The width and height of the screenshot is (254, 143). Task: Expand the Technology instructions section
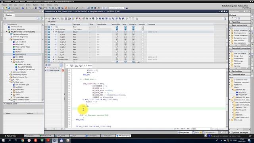click(230, 71)
